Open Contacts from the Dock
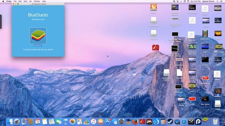 coord(31,121)
